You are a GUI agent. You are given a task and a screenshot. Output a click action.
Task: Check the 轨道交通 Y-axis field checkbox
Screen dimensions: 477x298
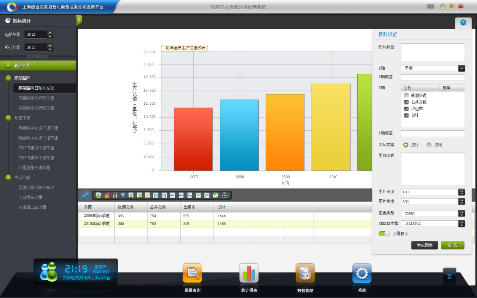click(x=407, y=95)
